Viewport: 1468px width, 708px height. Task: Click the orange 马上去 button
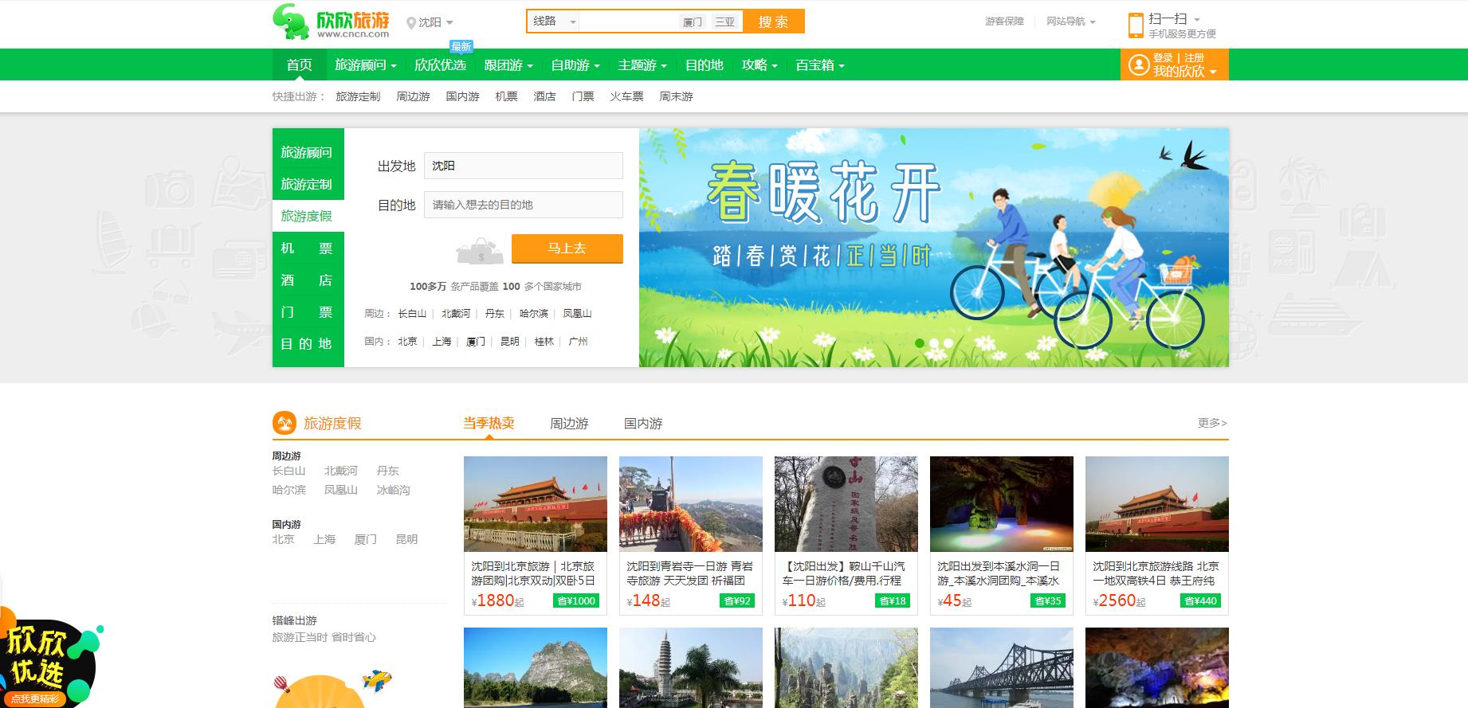click(567, 248)
